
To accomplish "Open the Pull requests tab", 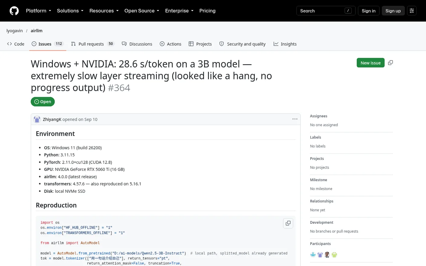I will [93, 44].
